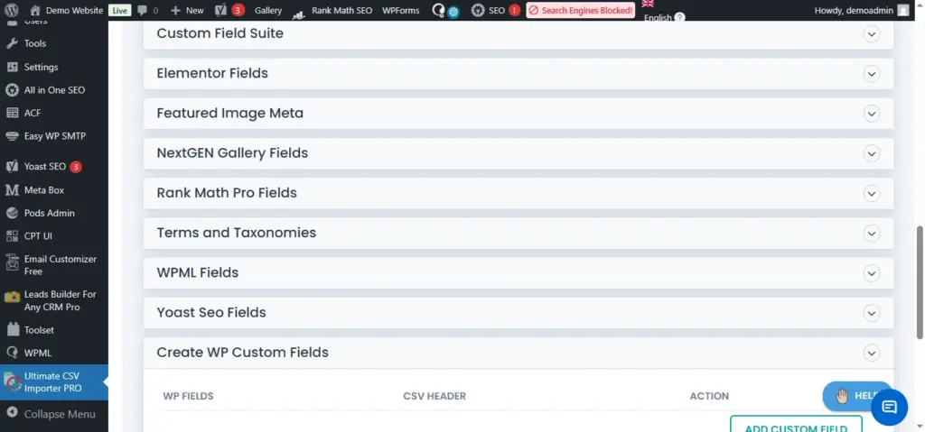925x432 pixels.
Task: Open the New menu in admin bar
Action: pyautogui.click(x=186, y=10)
